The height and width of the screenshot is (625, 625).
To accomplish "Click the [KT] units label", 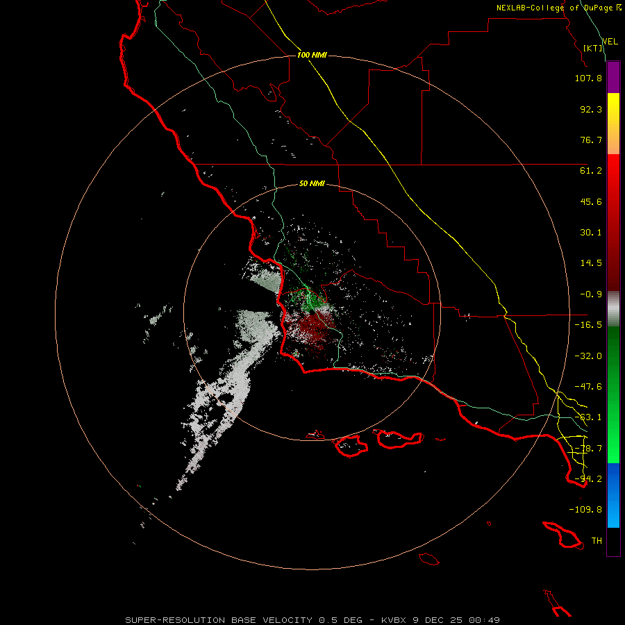I will (593, 48).
